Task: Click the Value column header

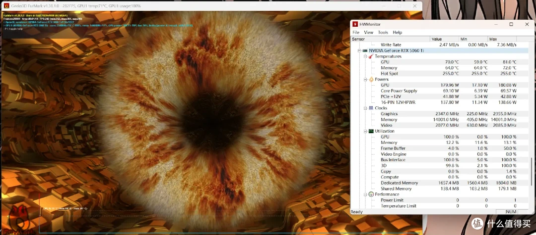Action: (x=444, y=39)
